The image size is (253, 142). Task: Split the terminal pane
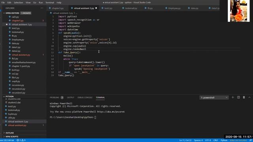coord(238,97)
